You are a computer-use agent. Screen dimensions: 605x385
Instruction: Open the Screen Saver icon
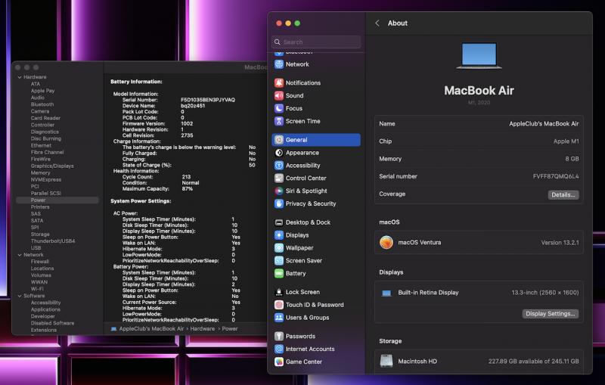(x=279, y=261)
